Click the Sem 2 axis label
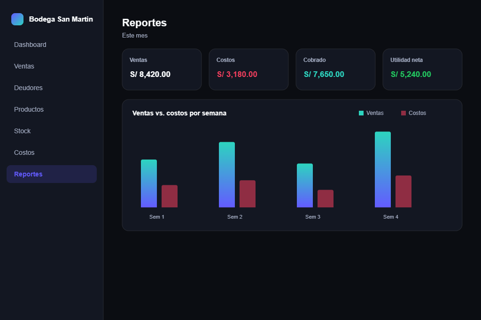481x320 pixels. click(235, 217)
